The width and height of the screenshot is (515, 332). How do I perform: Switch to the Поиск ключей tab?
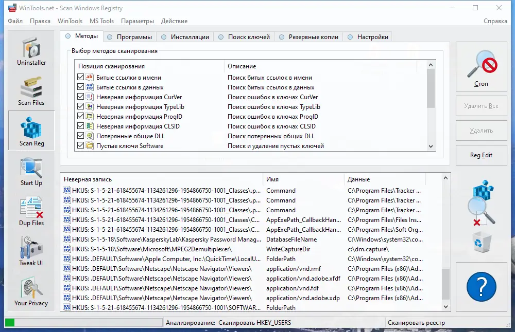[244, 37]
